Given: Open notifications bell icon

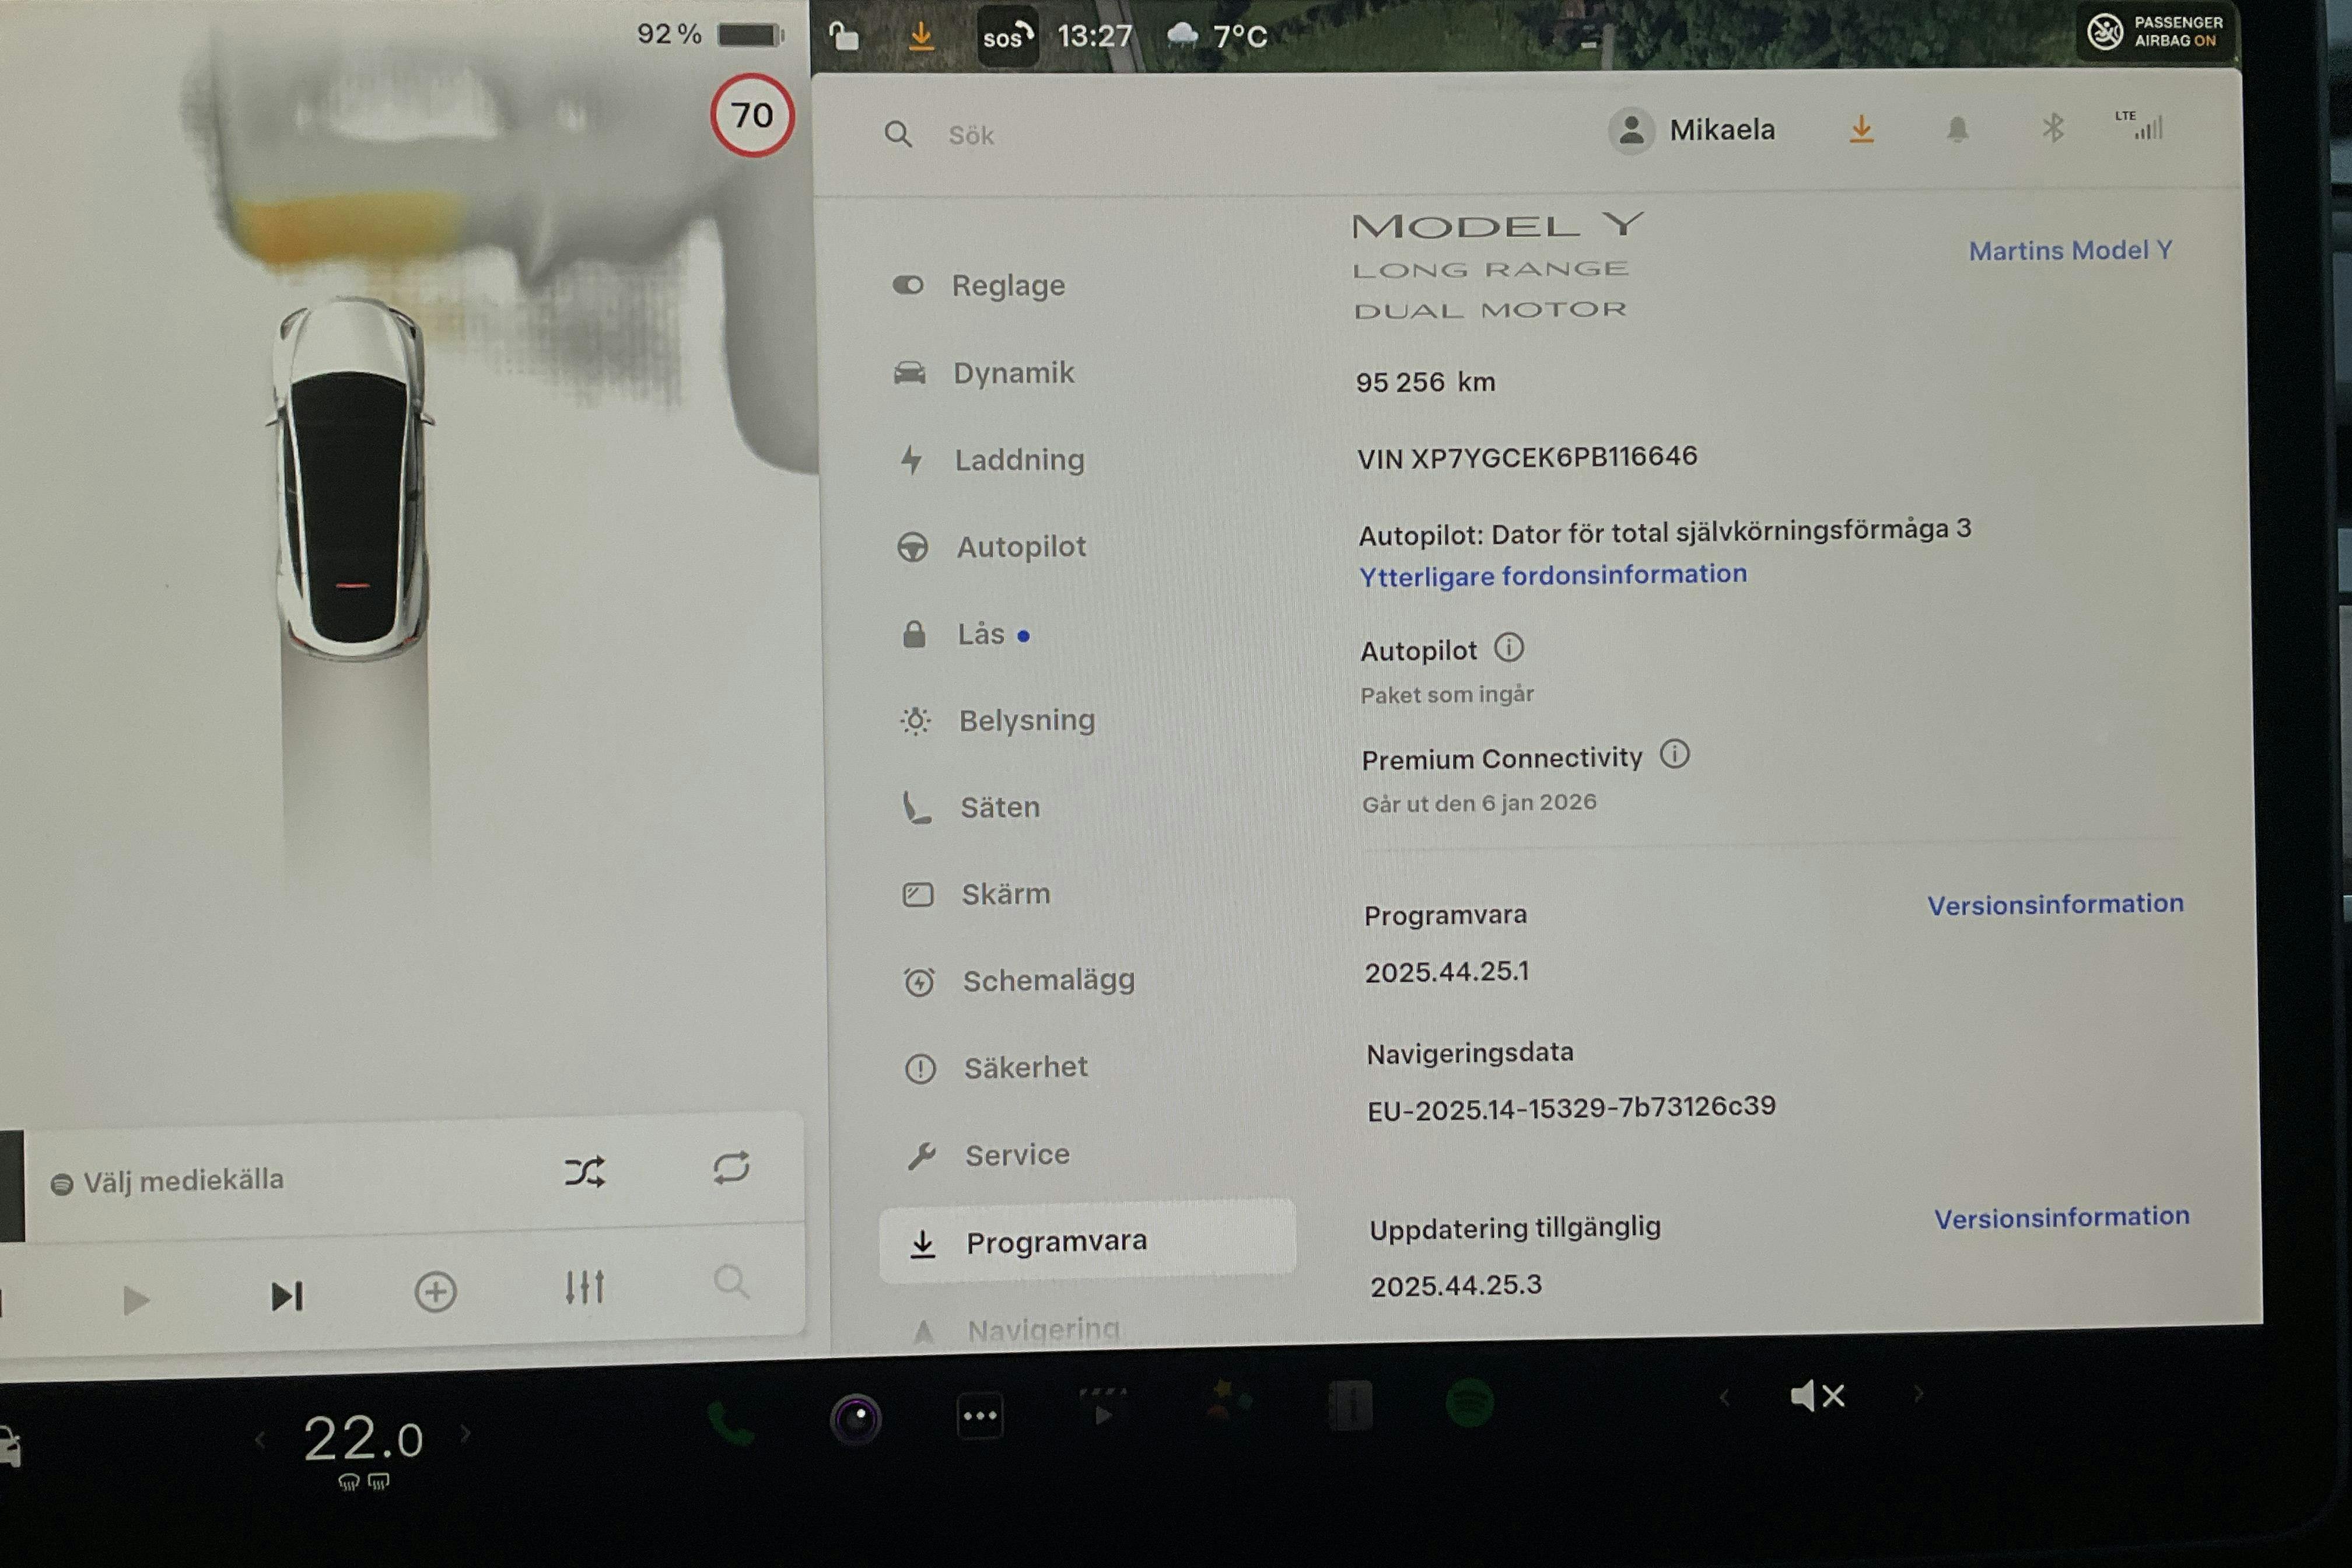Looking at the screenshot, I should click(x=1957, y=130).
